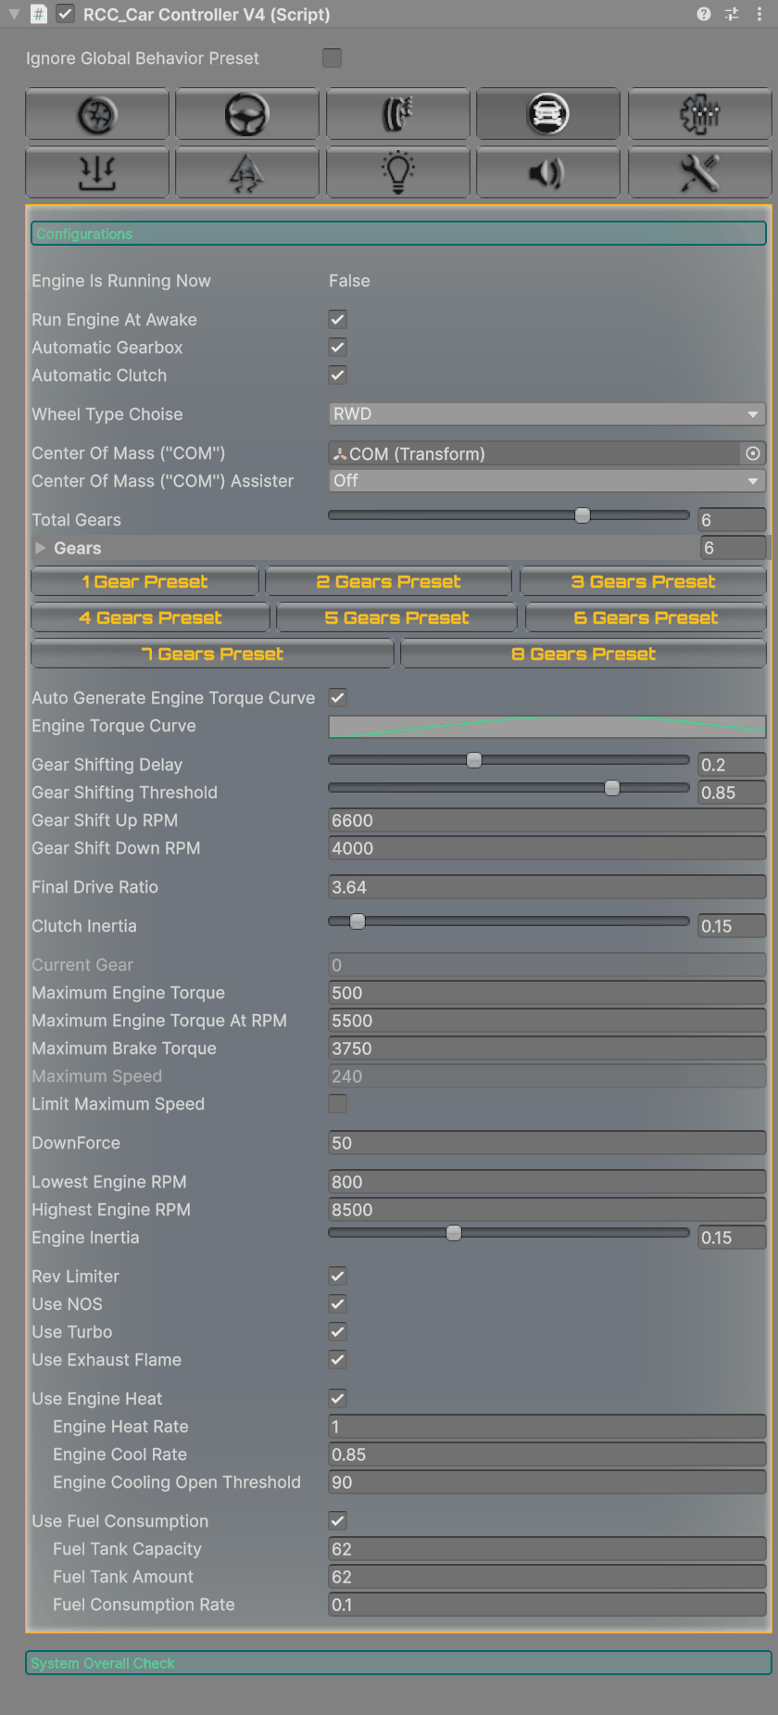Open the wheels settings icon tab
778x1715 pixels.
coord(97,114)
